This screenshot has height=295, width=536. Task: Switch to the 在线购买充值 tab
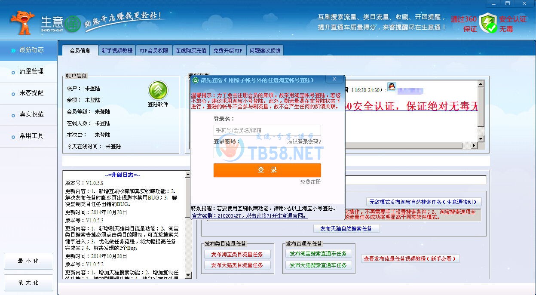191,50
